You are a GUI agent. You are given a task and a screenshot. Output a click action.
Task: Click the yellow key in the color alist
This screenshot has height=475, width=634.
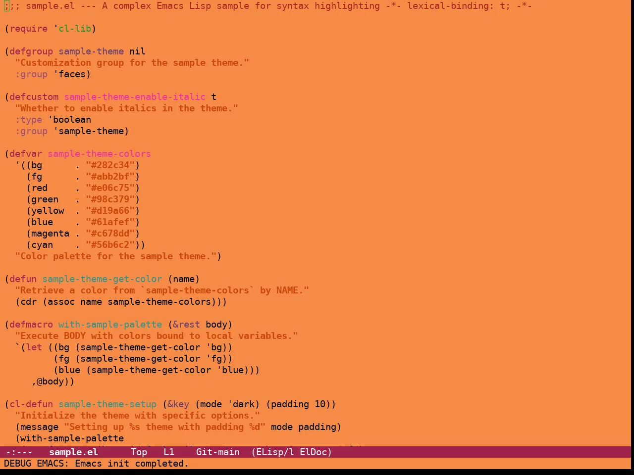pos(48,211)
